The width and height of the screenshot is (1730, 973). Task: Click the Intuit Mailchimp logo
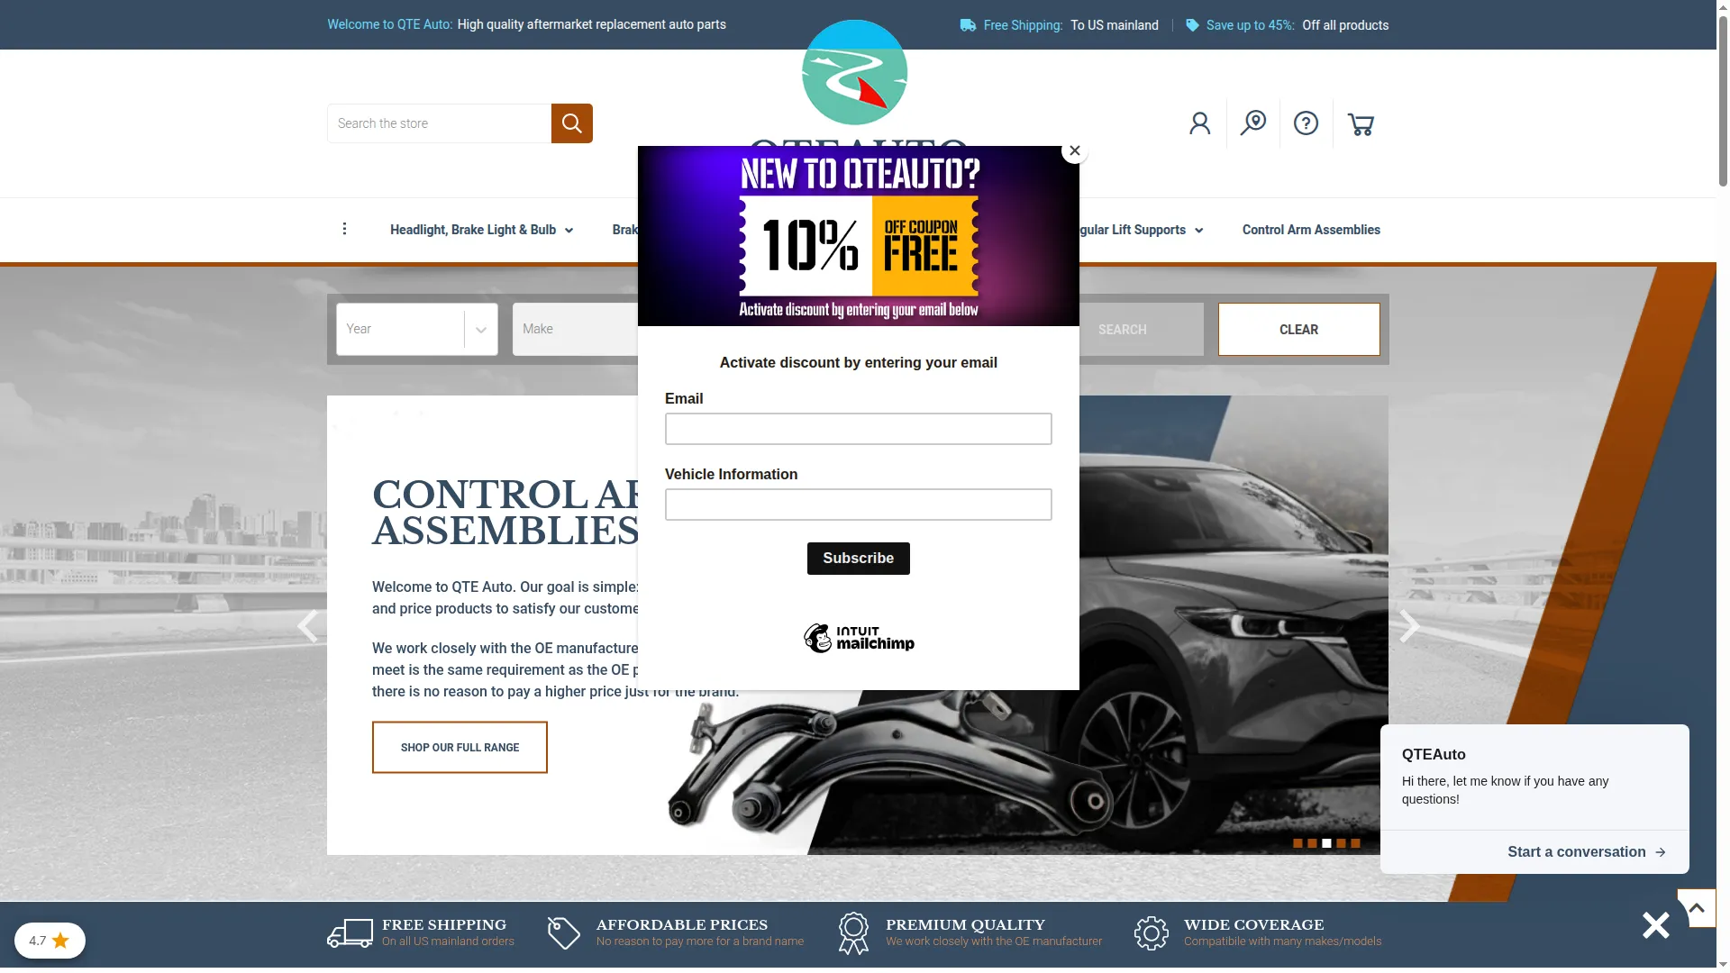coord(859,638)
